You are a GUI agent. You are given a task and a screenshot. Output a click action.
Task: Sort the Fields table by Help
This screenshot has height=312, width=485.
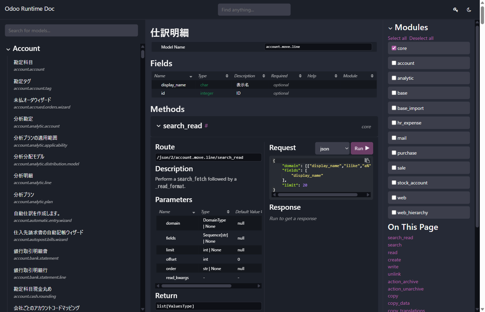pyautogui.click(x=322, y=76)
